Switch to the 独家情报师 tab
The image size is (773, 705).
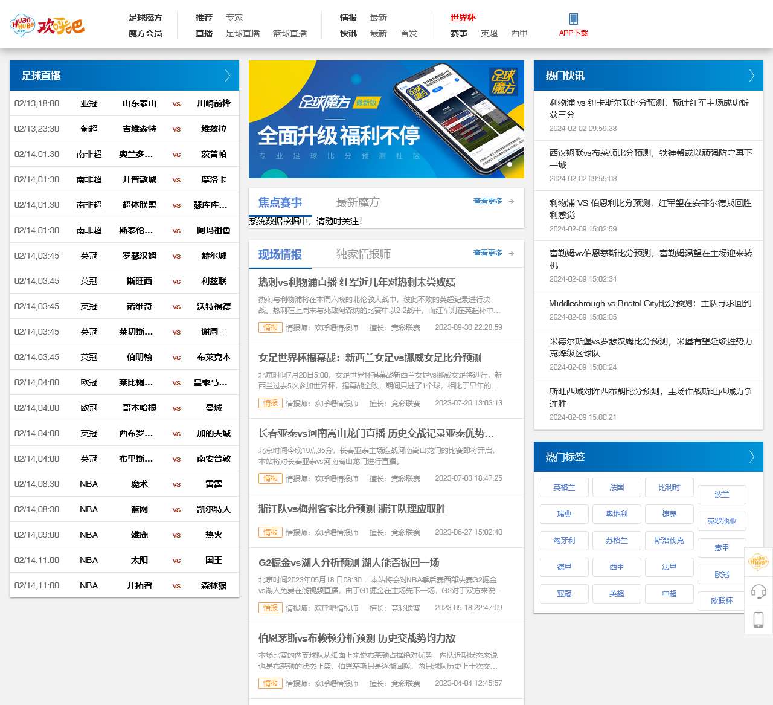click(x=364, y=254)
